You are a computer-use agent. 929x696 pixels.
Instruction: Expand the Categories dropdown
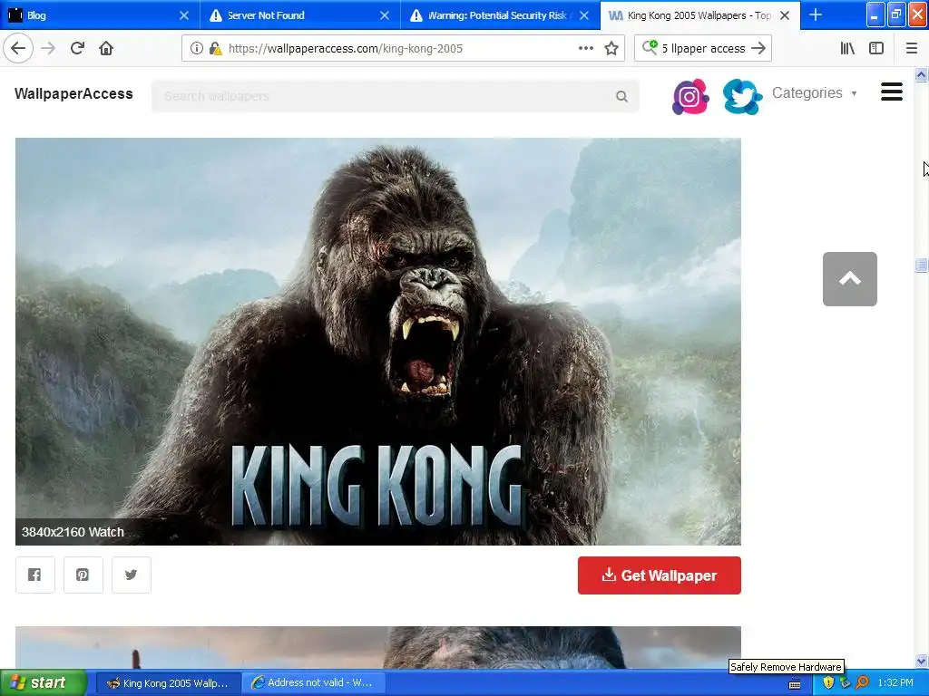coord(815,93)
